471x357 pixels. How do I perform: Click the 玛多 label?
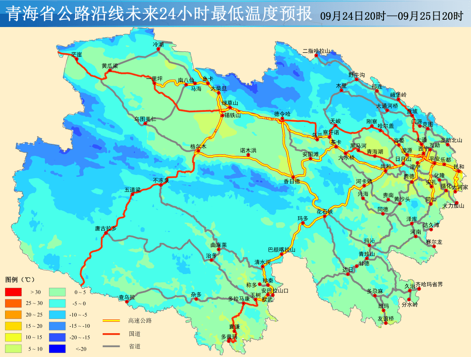pyautogui.click(x=303, y=219)
